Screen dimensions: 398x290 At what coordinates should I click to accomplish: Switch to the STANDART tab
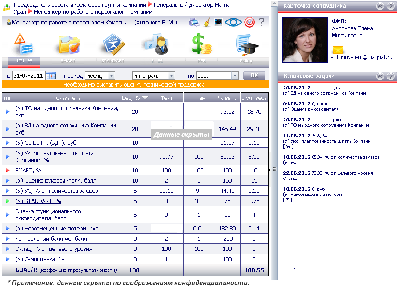point(113,61)
